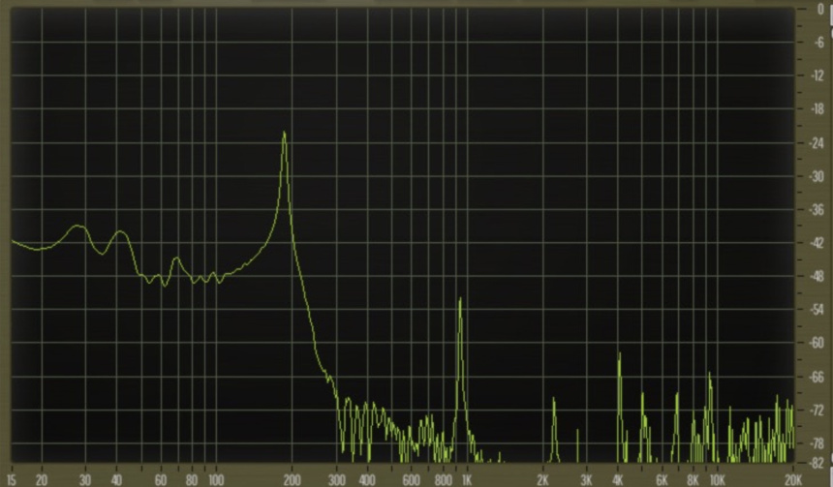Click the -36 dB level scale label
The image size is (833, 487).
[x=818, y=210]
